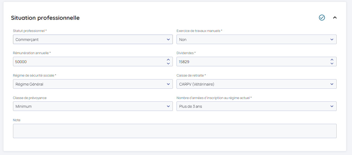This screenshot has height=155, width=352.
Task: Click the chevron icon in Commerçant select
Action: (x=168, y=40)
